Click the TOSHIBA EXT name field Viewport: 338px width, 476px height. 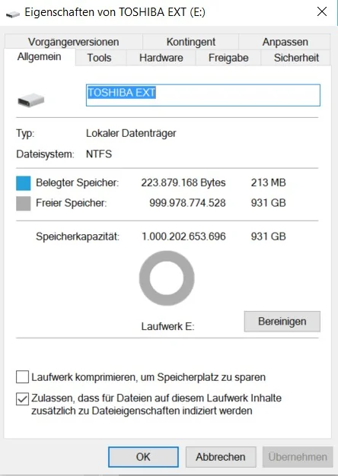point(203,95)
